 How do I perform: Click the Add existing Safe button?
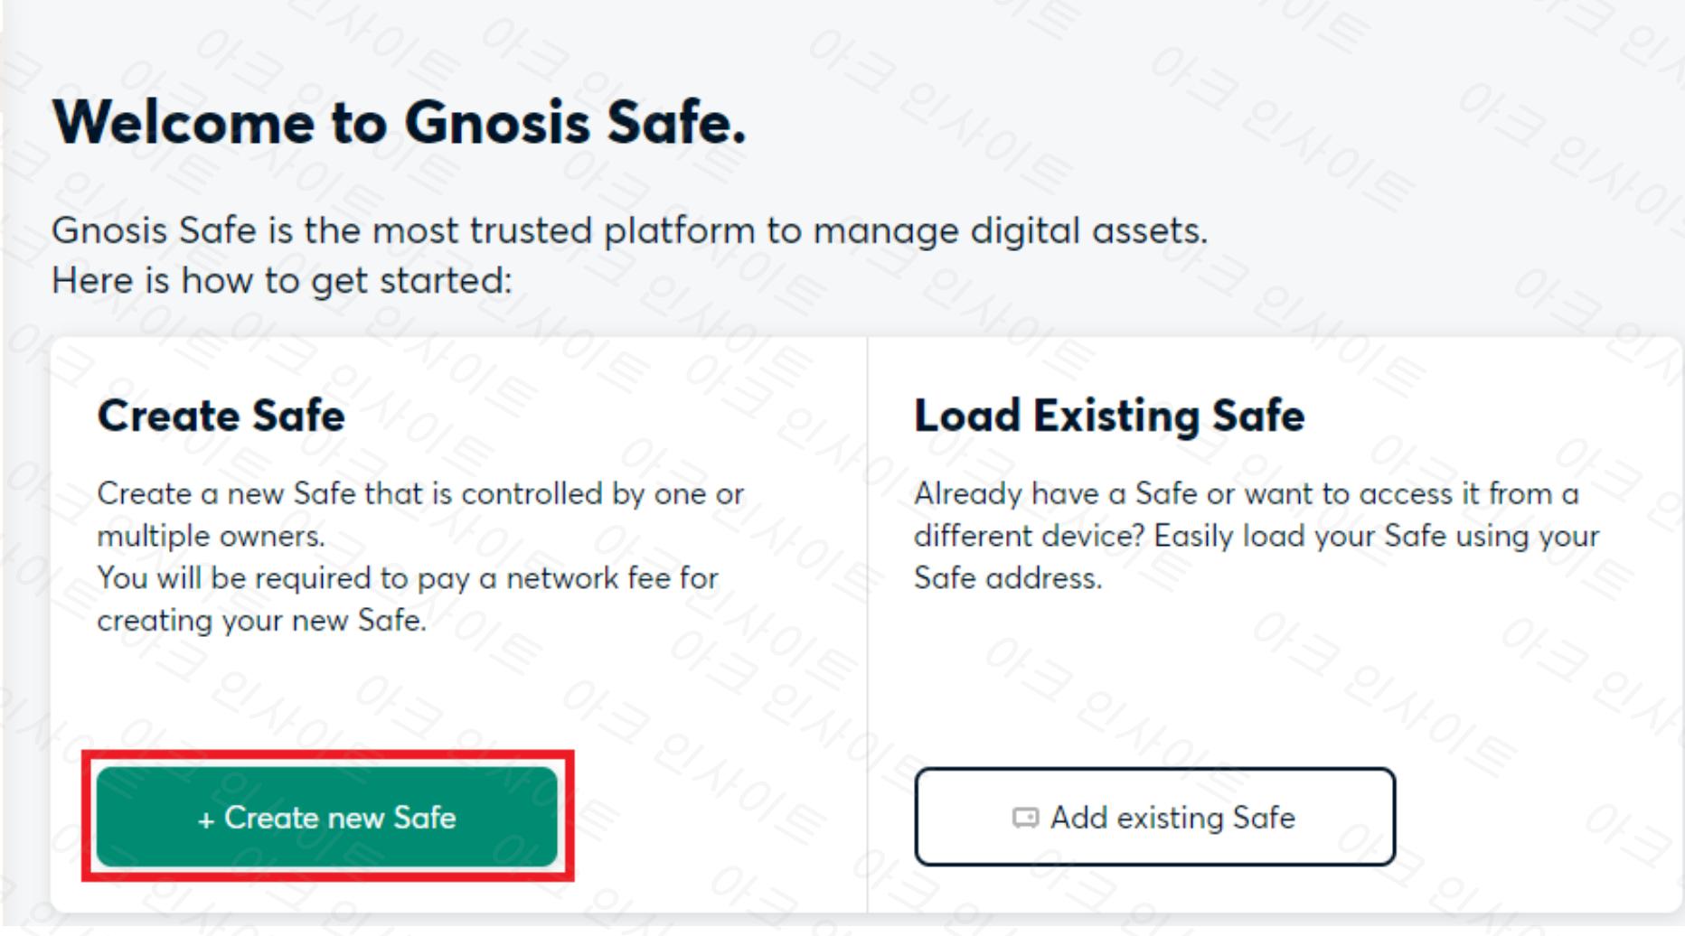pyautogui.click(x=1154, y=817)
